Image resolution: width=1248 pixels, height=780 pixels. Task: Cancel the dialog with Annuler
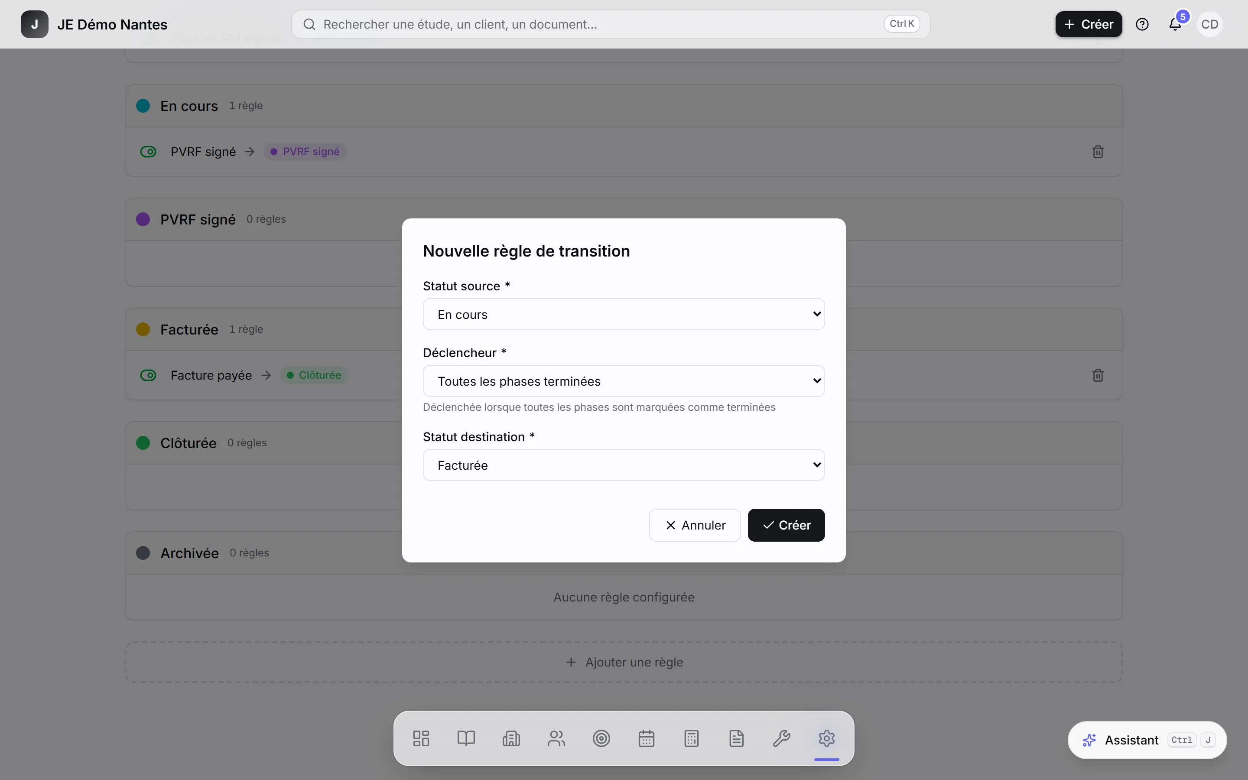point(695,525)
